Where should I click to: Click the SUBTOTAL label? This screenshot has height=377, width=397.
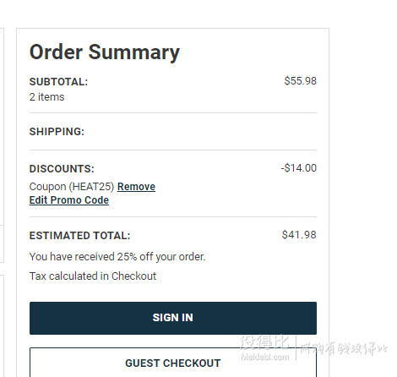click(58, 82)
